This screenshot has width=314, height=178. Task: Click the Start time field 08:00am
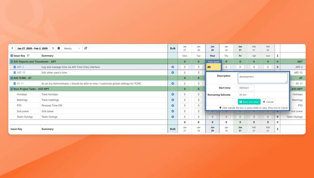point(246,88)
